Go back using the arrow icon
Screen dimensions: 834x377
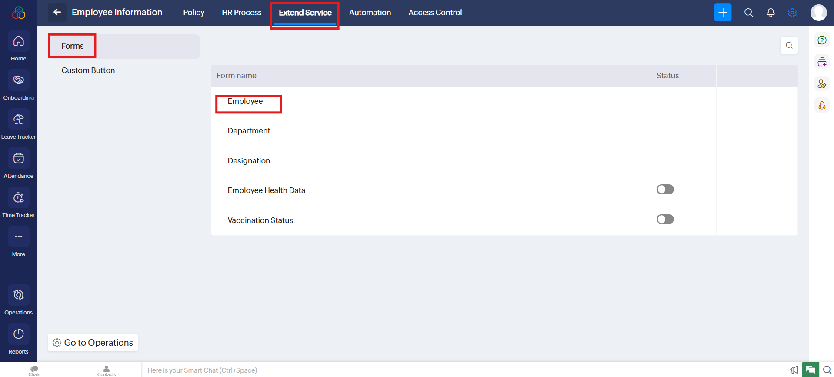(x=57, y=12)
